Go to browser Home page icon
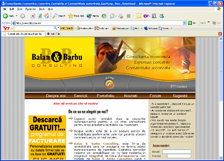The width and height of the screenshot is (224, 161). click(47, 16)
